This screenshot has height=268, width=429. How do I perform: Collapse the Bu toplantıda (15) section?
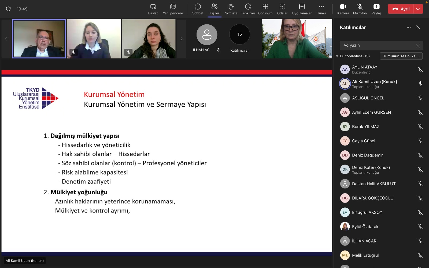(337, 56)
